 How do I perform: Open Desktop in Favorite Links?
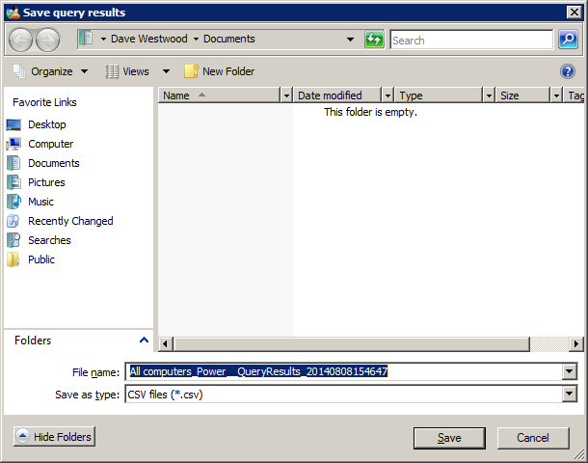46,124
